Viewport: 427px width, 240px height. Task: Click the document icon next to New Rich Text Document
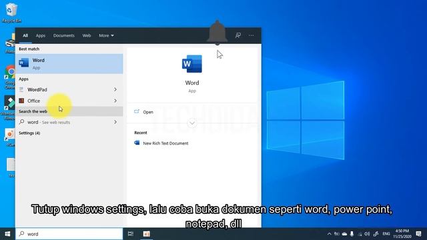[137, 143]
